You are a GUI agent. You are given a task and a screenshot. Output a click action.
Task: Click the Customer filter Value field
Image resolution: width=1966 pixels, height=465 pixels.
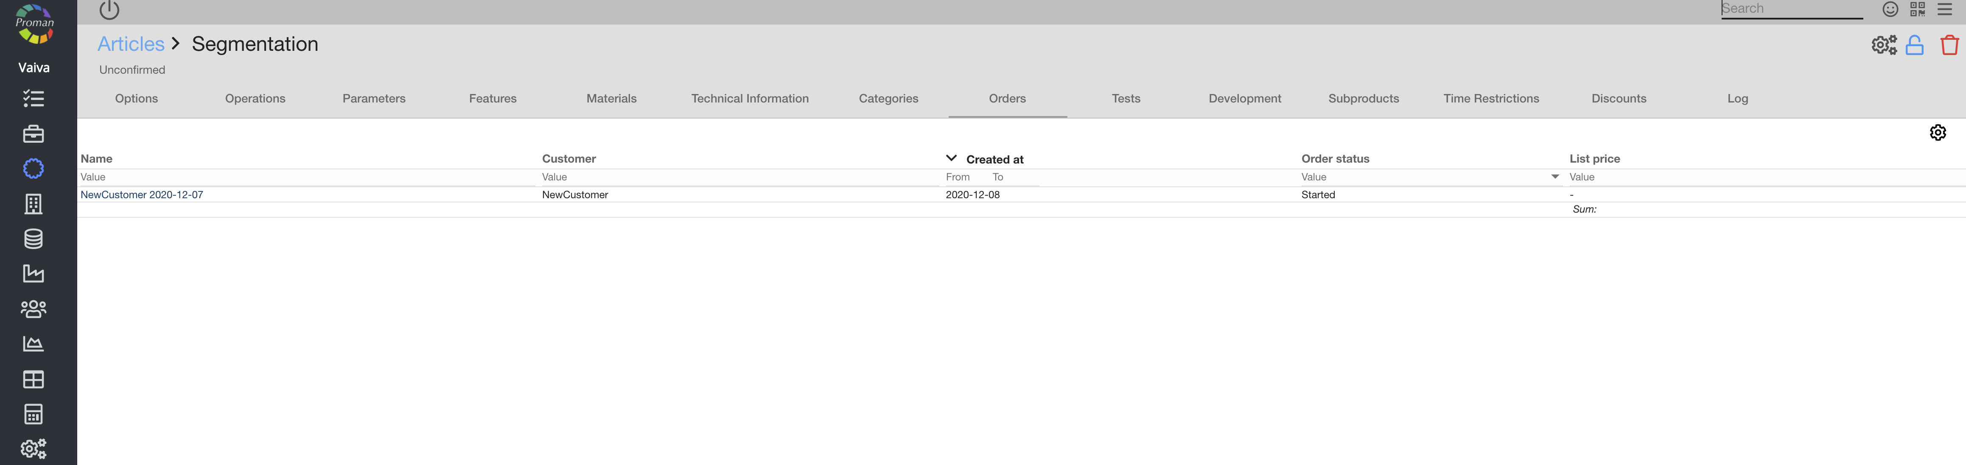(x=737, y=177)
